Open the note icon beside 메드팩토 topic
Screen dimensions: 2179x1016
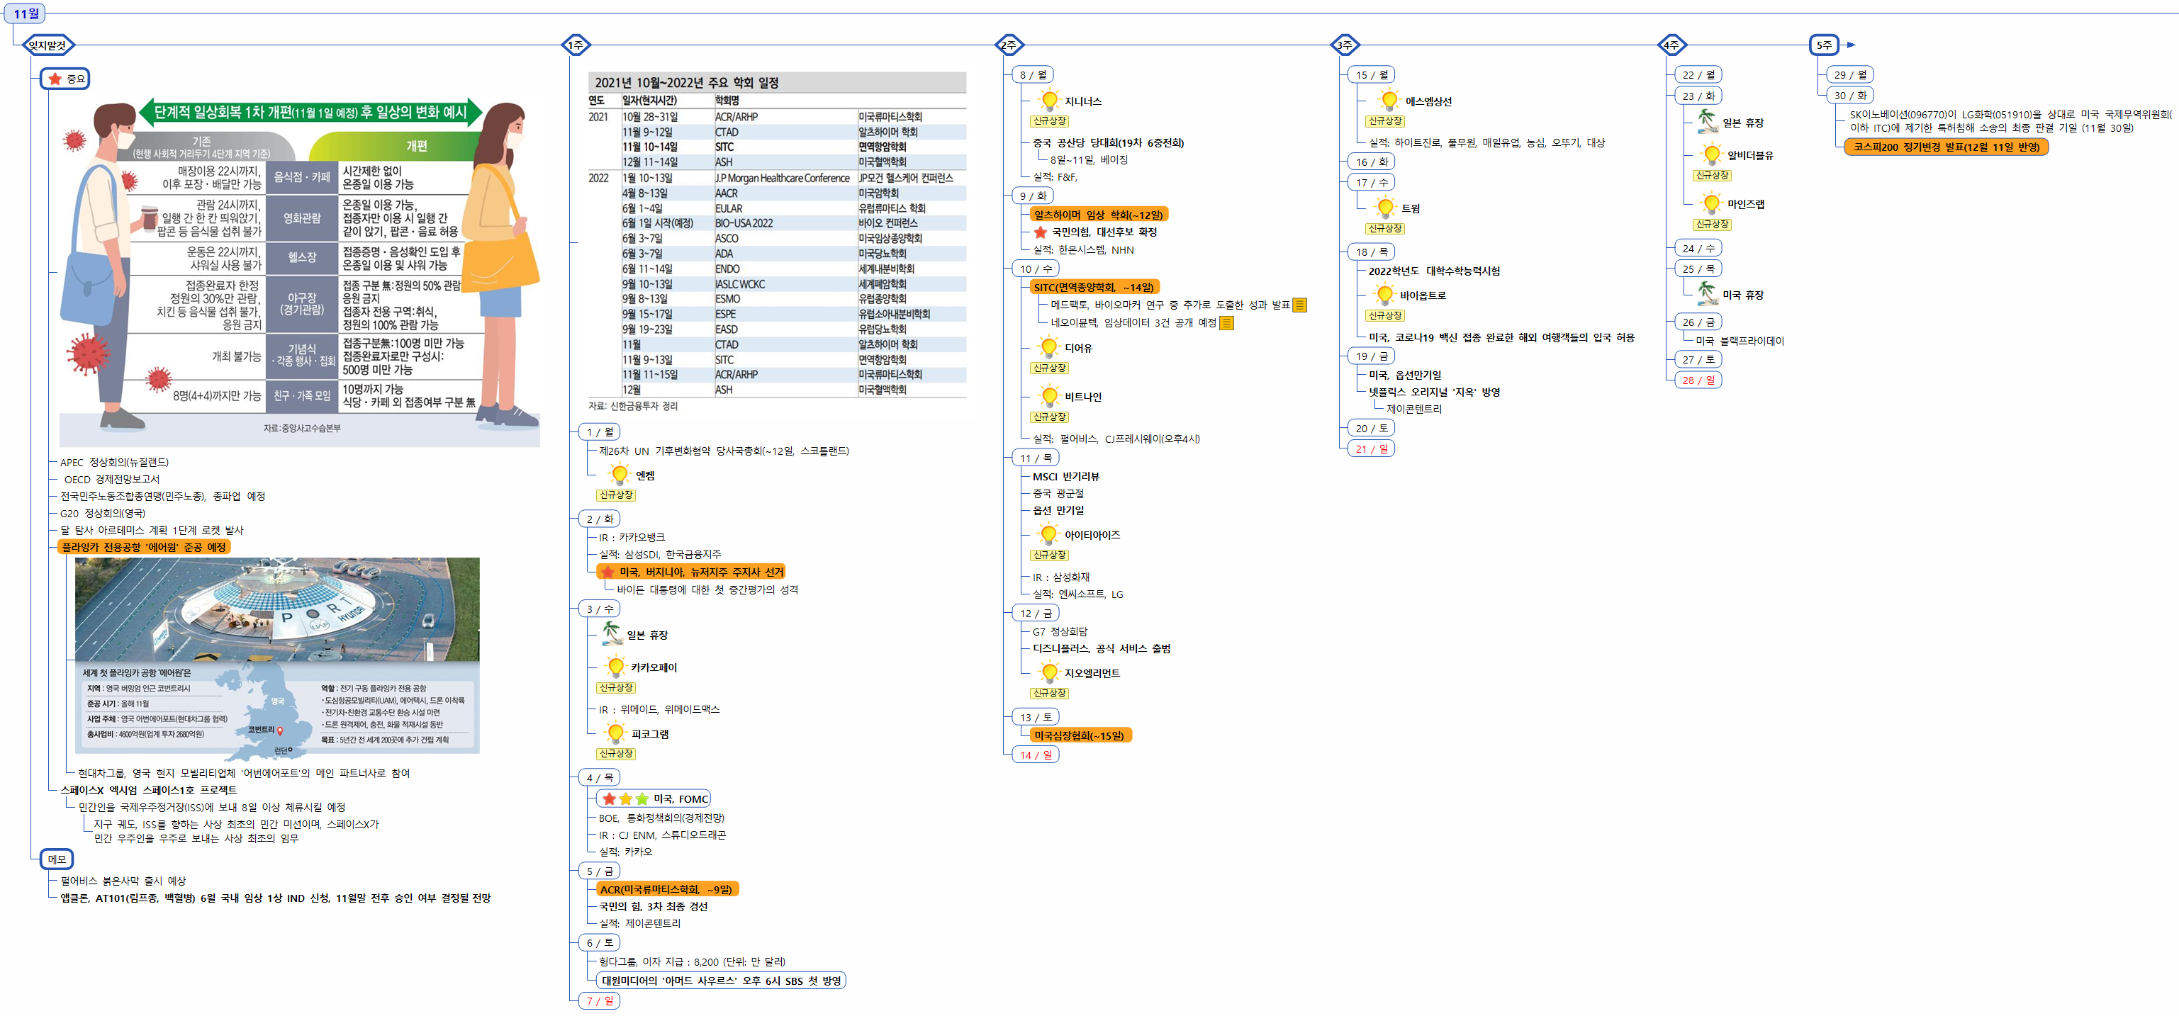1299,305
